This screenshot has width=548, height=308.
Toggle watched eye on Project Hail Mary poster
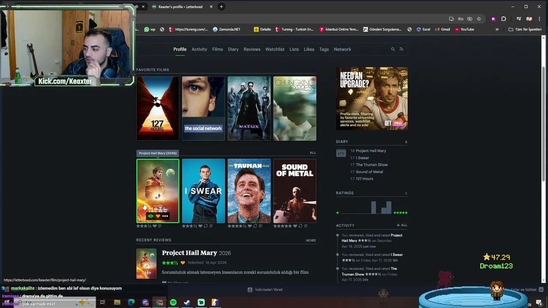click(150, 216)
